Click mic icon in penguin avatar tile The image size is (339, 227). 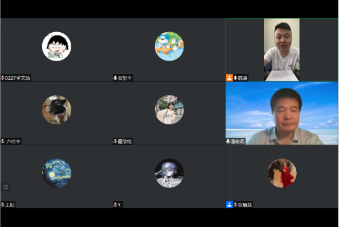click(115, 78)
